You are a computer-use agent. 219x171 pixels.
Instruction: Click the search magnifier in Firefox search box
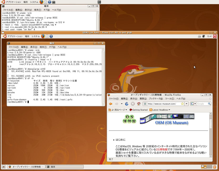coord(209,104)
